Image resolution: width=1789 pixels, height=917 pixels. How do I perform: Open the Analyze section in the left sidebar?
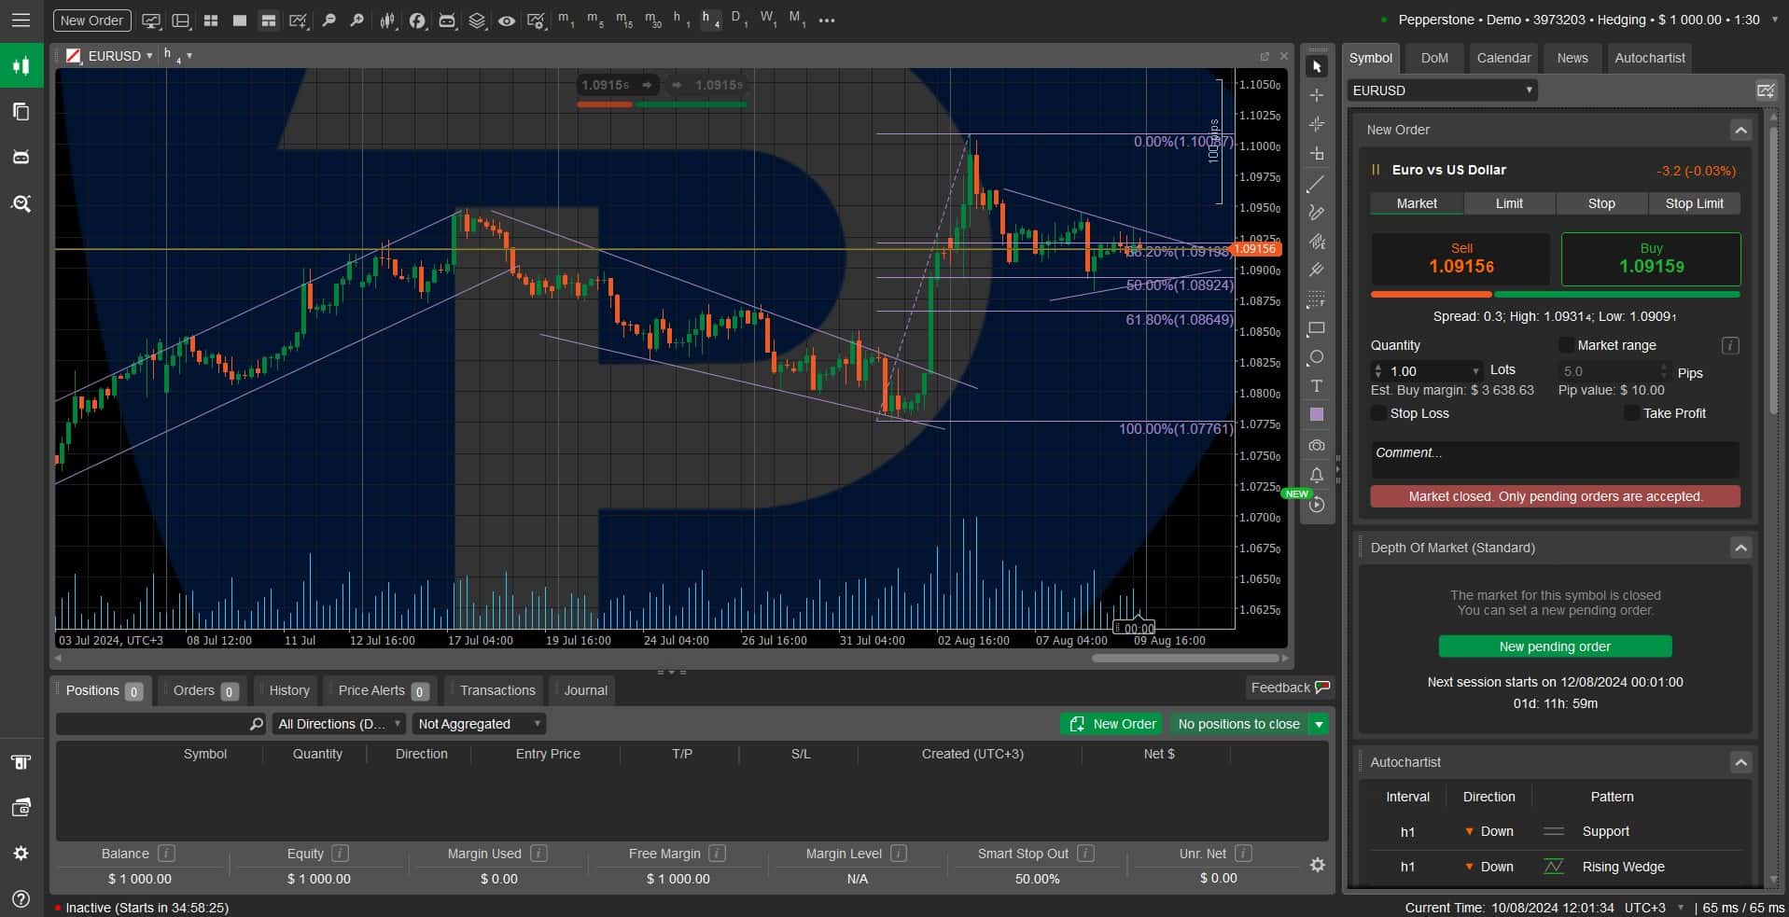click(21, 202)
